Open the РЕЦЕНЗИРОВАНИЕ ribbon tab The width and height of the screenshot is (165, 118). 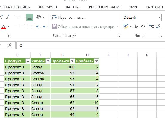[x=105, y=7]
